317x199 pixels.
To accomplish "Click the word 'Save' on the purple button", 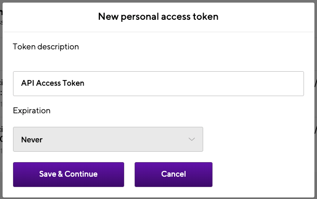I will [48, 174].
